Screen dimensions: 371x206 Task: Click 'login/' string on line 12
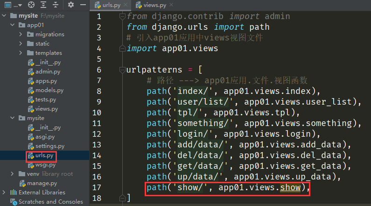tap(192, 134)
